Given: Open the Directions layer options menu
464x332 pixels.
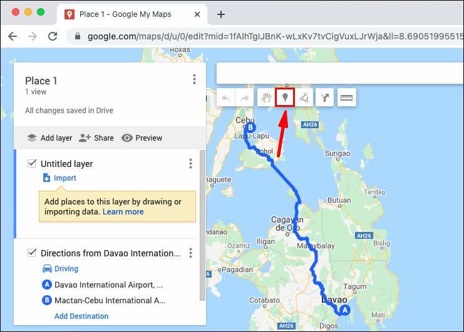Looking at the screenshot, I should [x=190, y=253].
